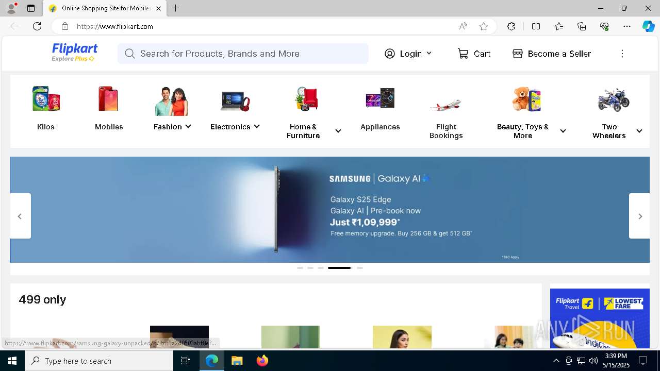Open the Appliances TV icon
Screen dimensions: 660x371
coord(380,98)
